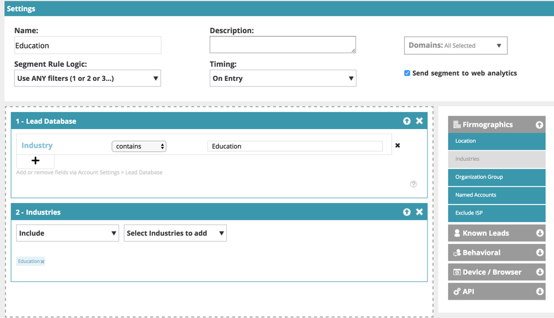Change the contains operator dropdown
The width and height of the screenshot is (554, 318).
pos(139,146)
